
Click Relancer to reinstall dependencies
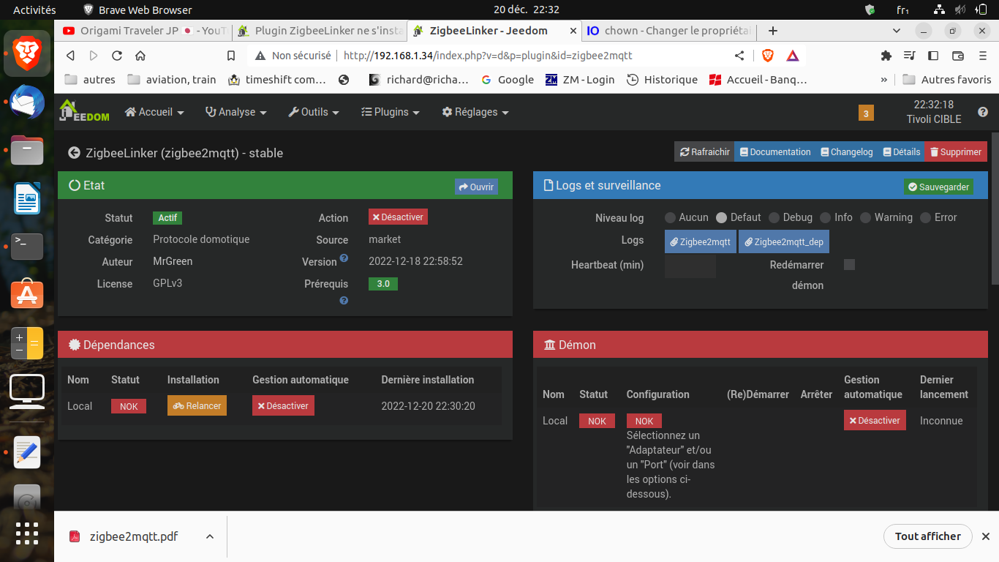point(197,405)
